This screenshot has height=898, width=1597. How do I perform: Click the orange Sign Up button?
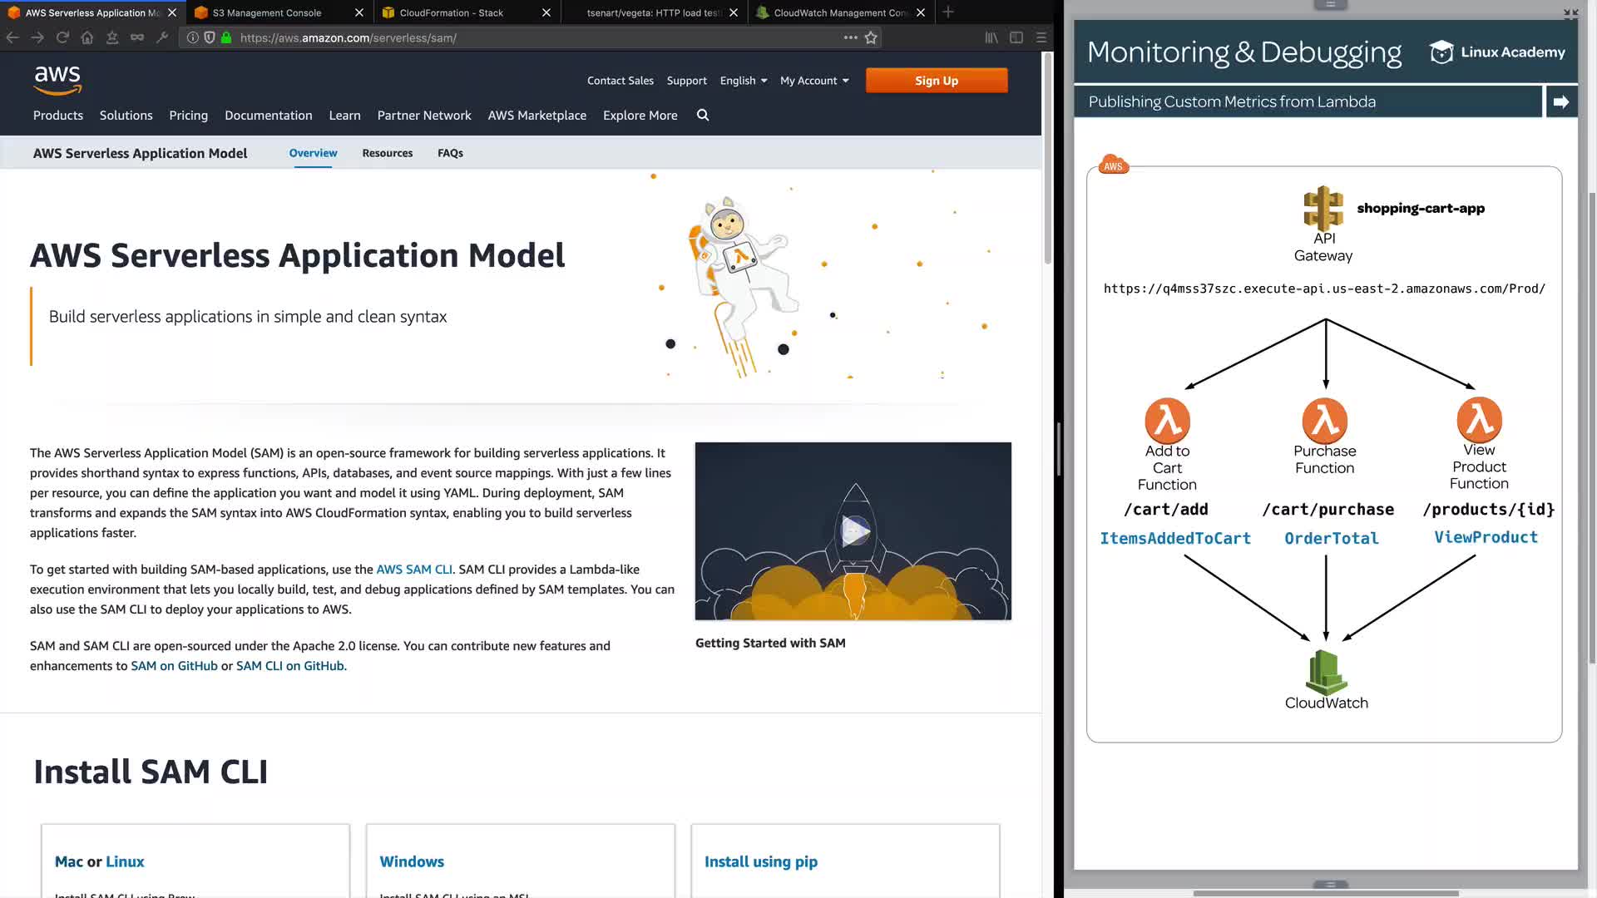pos(936,81)
